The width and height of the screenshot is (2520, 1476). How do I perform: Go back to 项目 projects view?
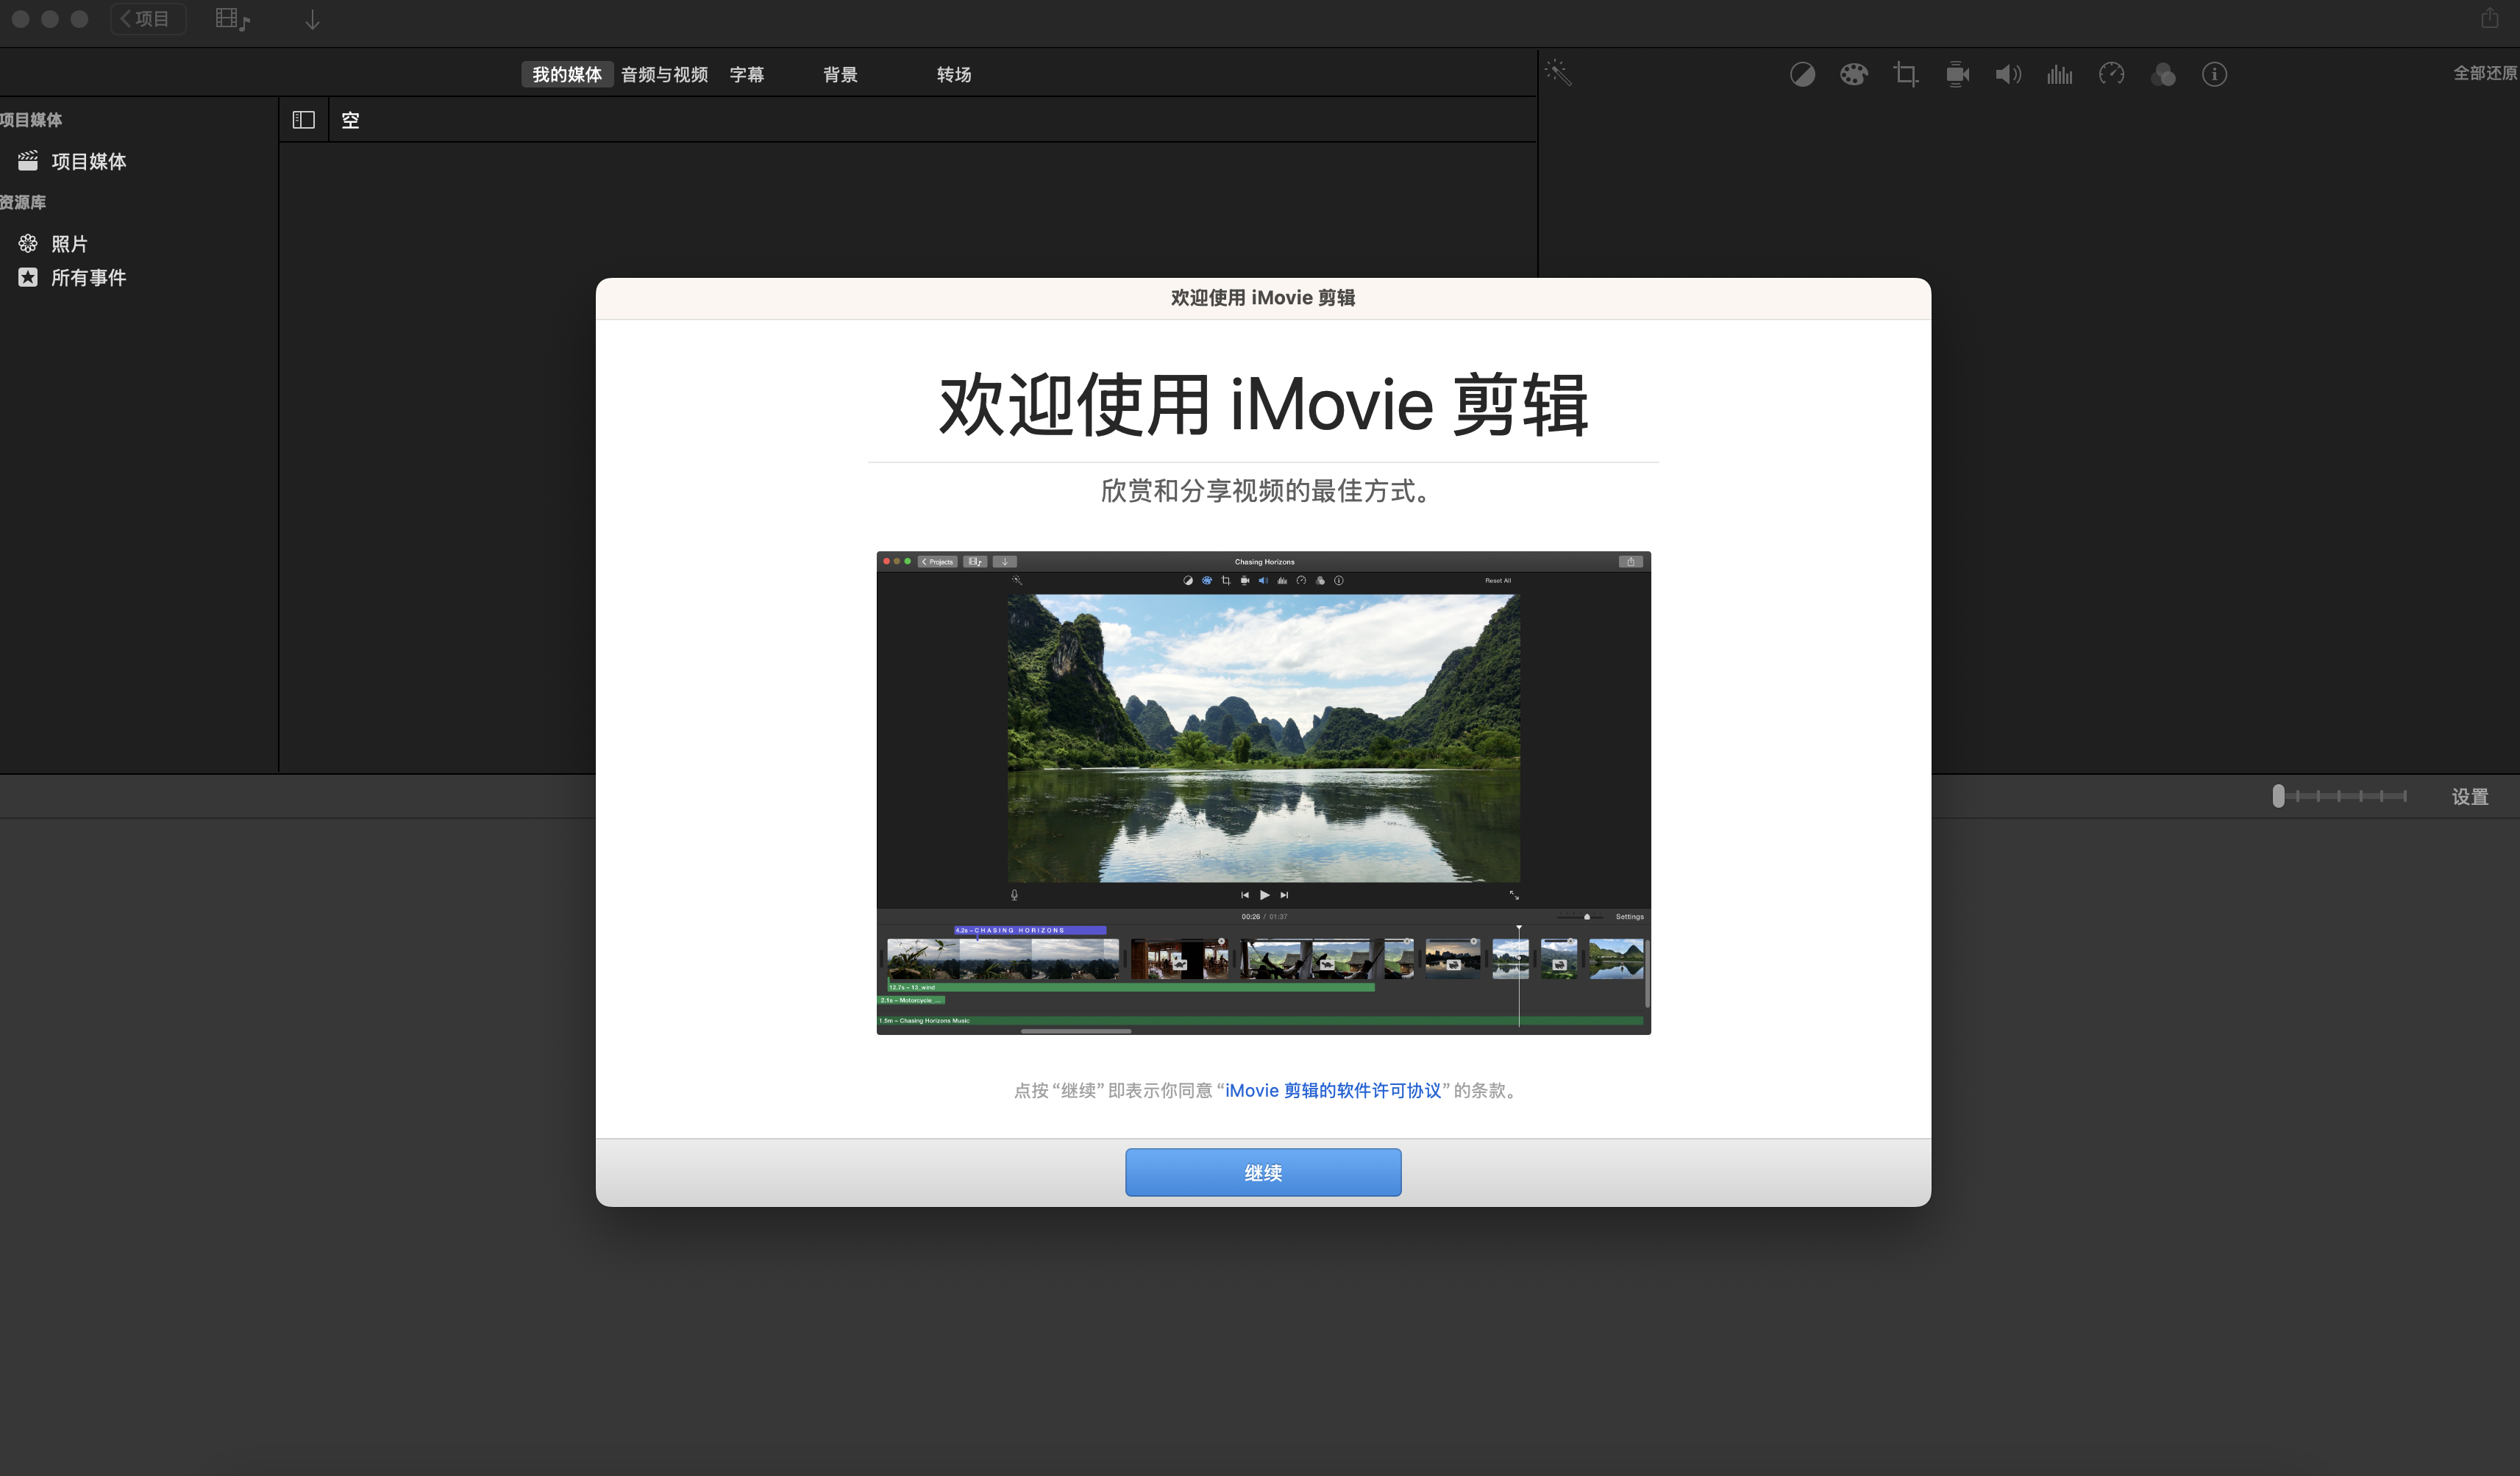147,19
